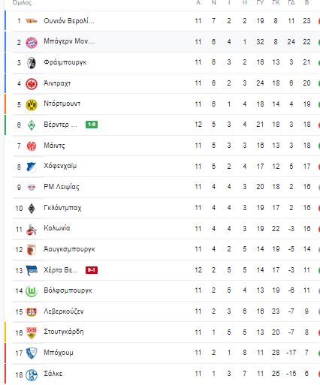Open the green 1-0 live score badge
Image resolution: width=320 pixels, height=385 pixels.
point(92,125)
